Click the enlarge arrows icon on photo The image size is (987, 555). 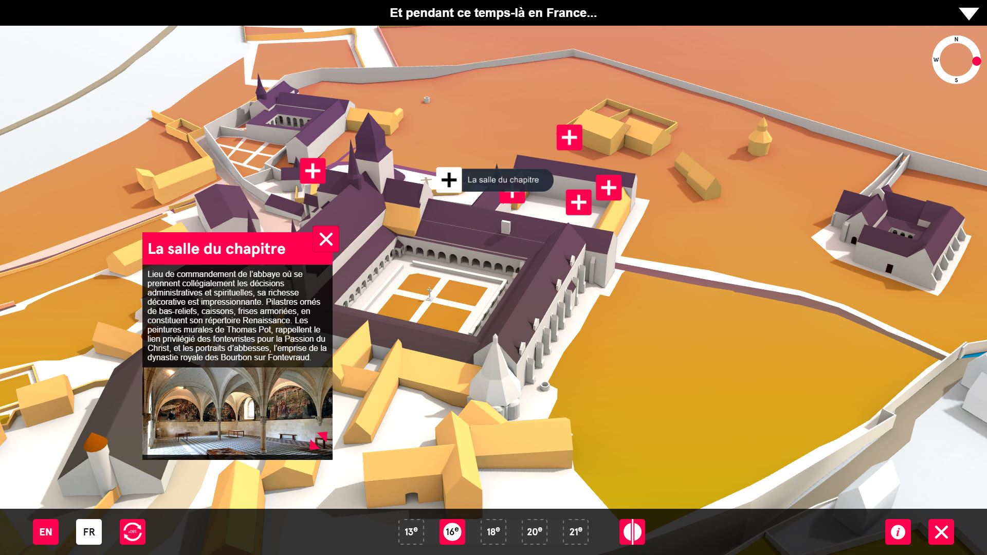click(x=319, y=440)
